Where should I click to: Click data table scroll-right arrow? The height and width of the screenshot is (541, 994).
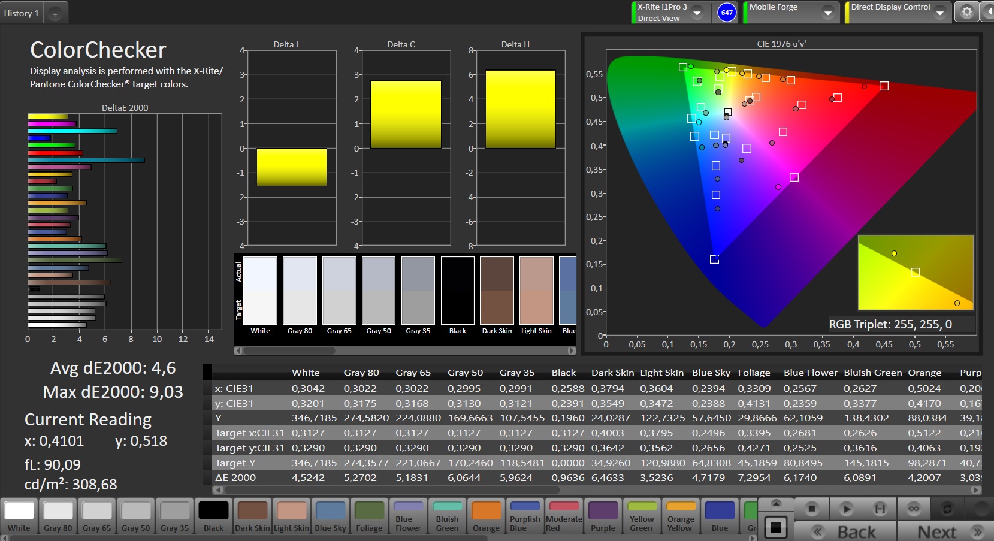(x=977, y=489)
